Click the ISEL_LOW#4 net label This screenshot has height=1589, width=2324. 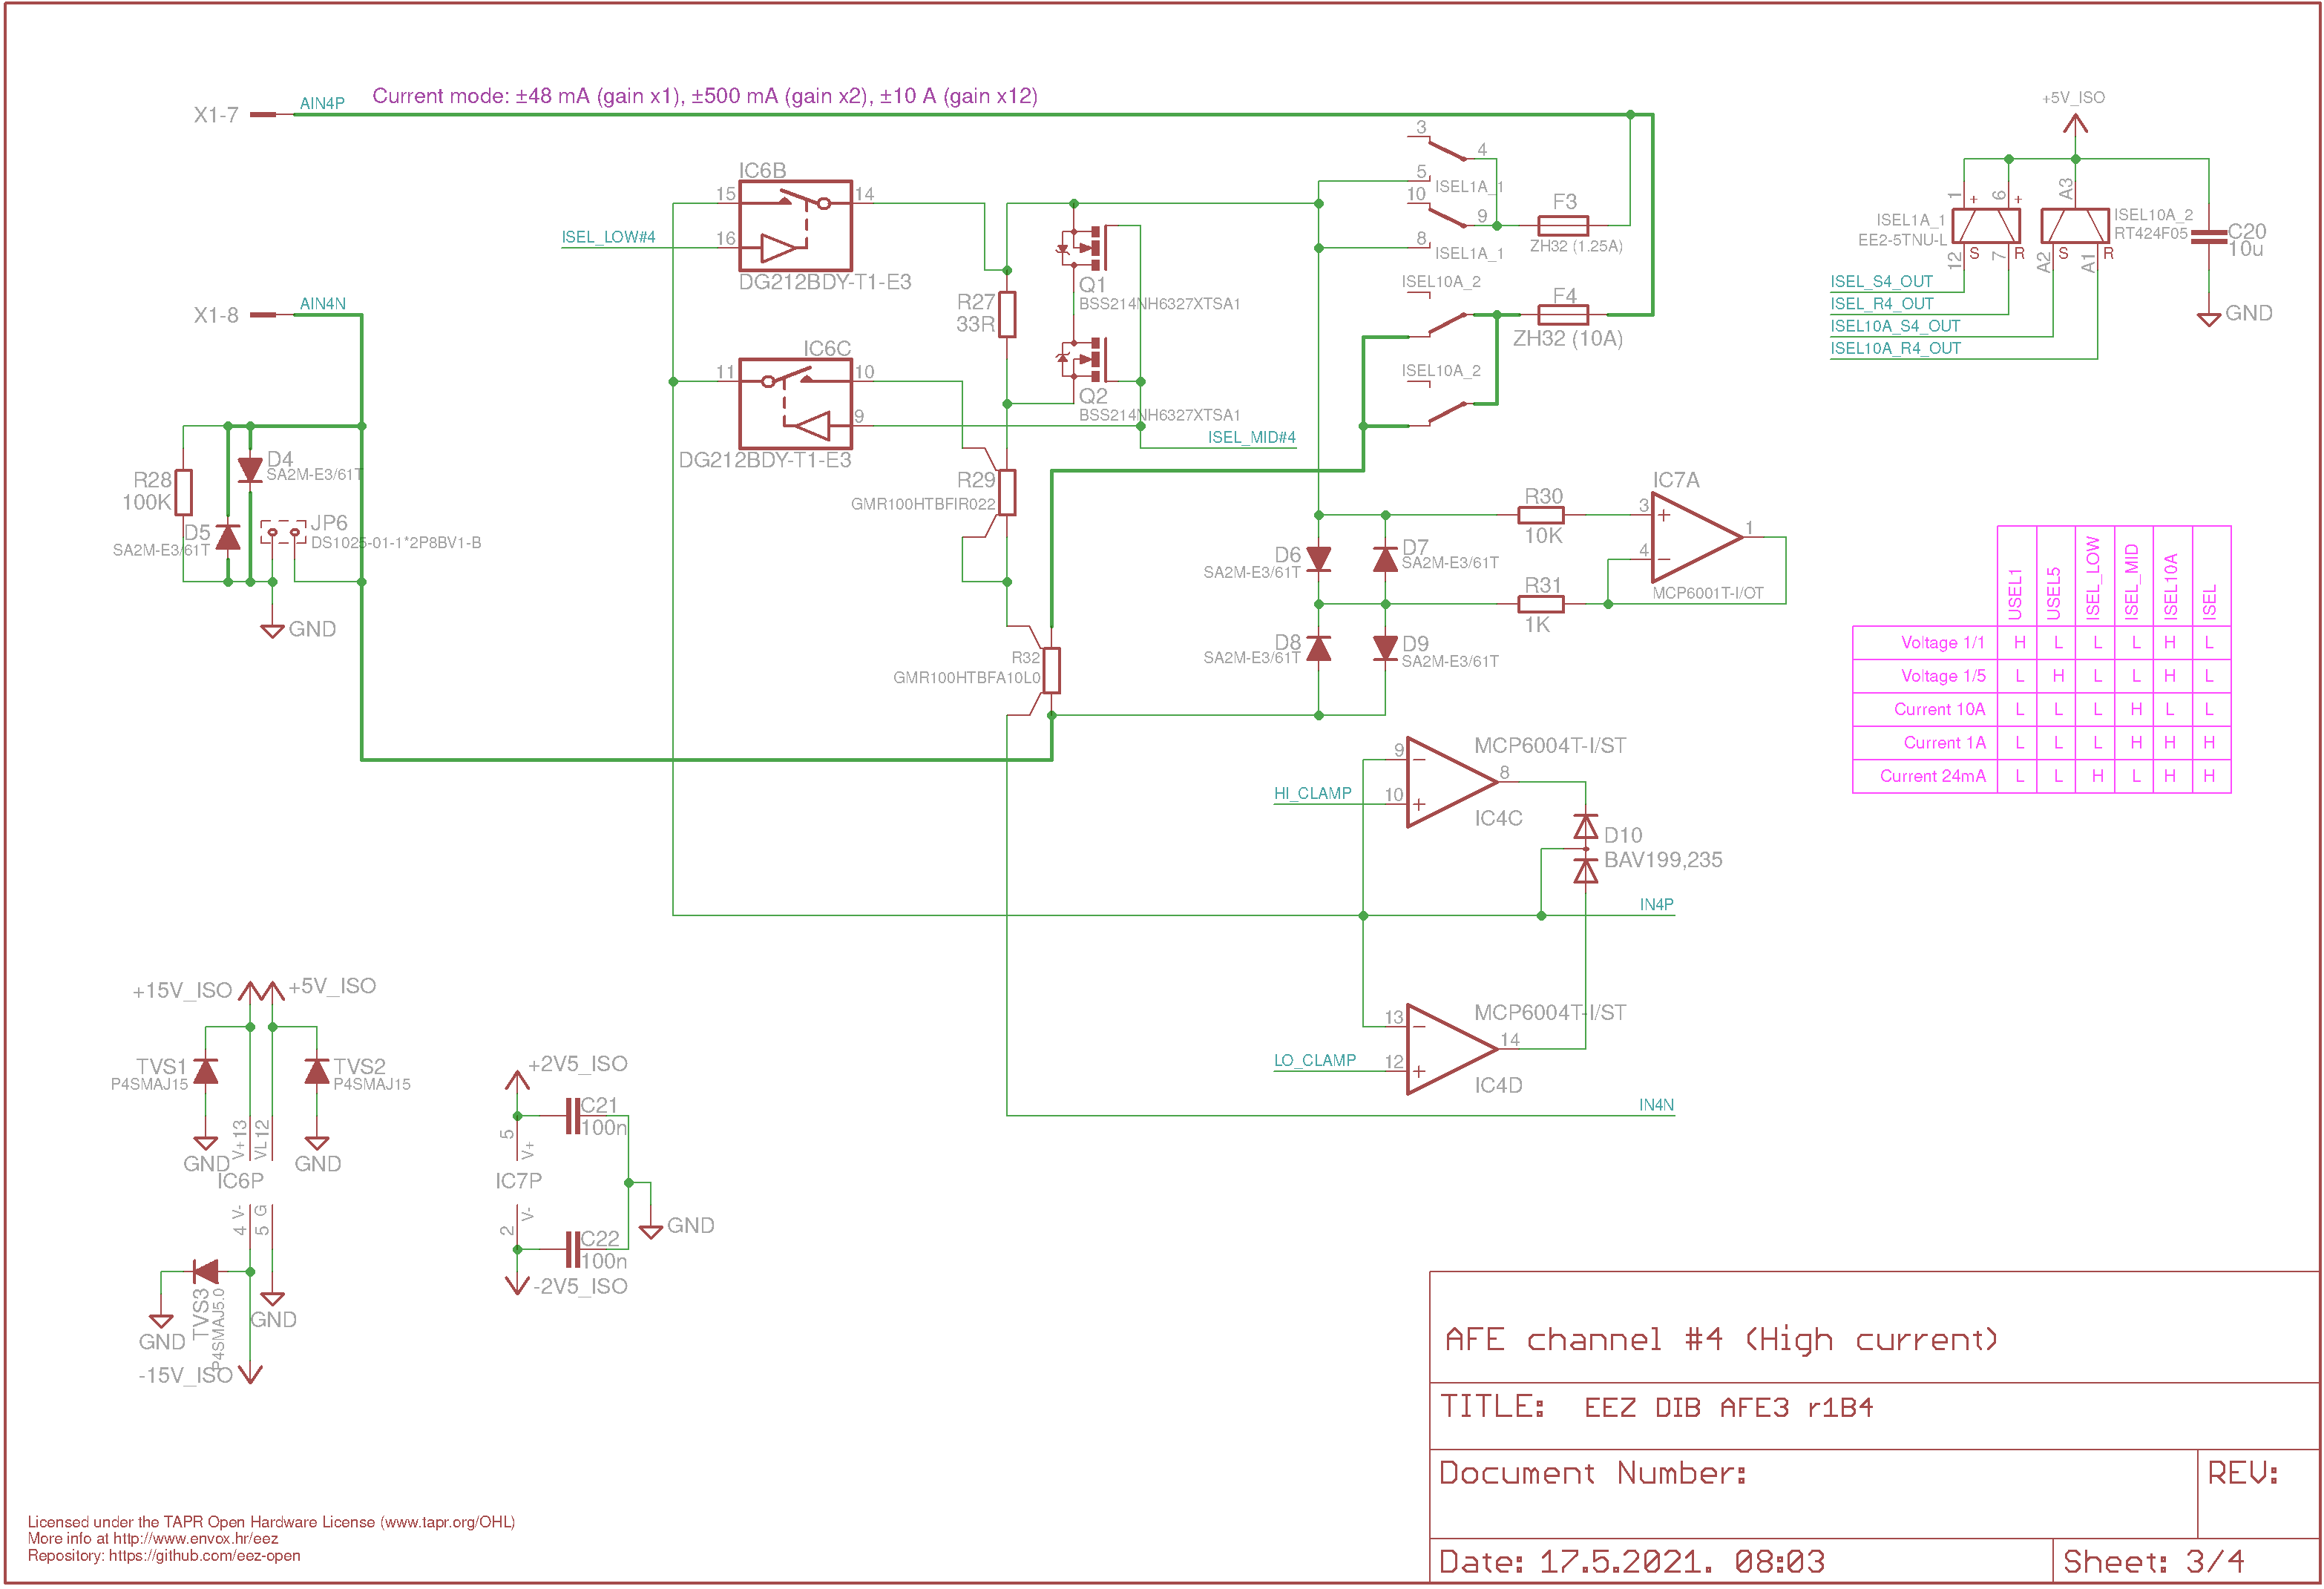coord(608,237)
